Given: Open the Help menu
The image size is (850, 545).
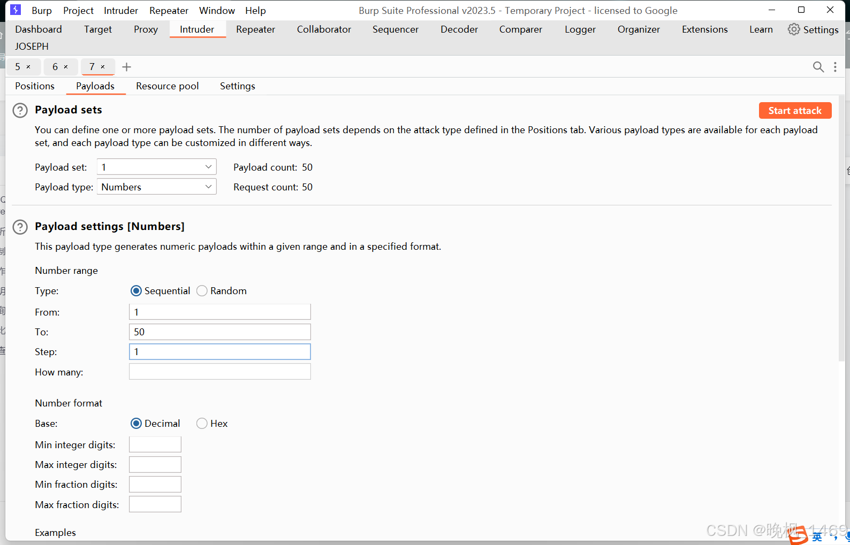Looking at the screenshot, I should [255, 11].
